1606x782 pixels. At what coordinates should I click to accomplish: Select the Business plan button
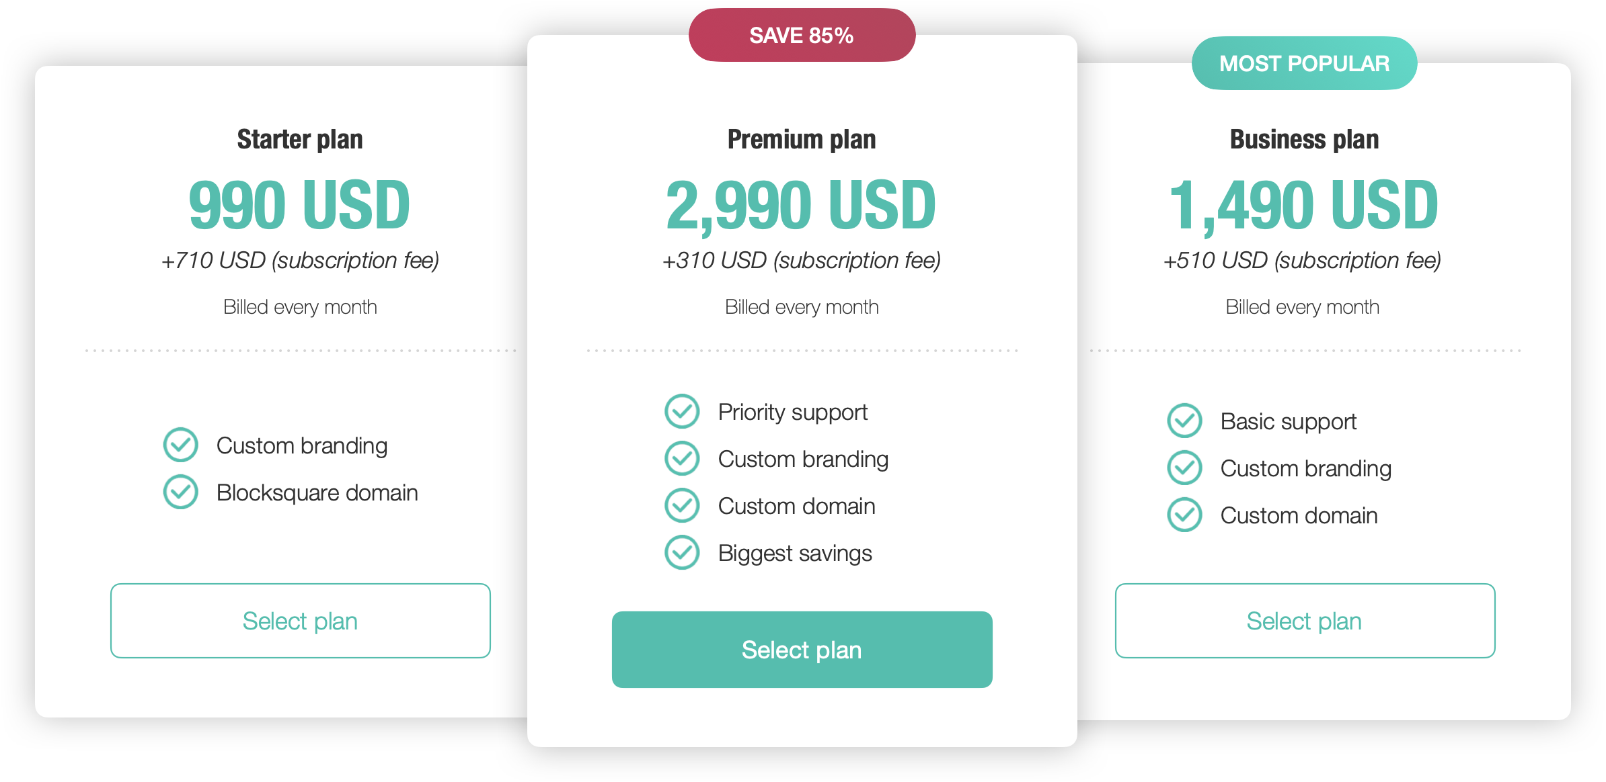[1305, 621]
